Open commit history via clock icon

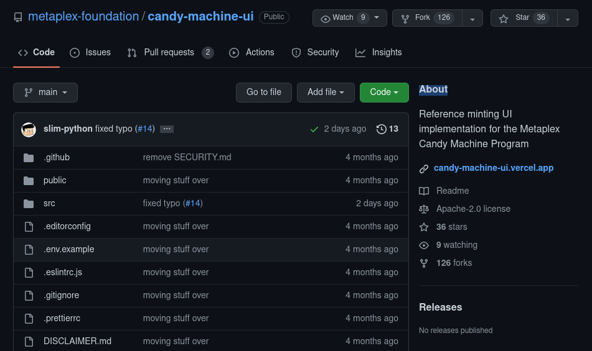coord(382,129)
